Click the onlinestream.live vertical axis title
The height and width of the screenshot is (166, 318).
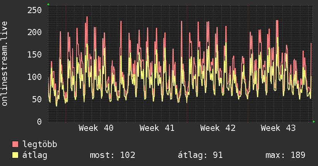(x=5, y=64)
